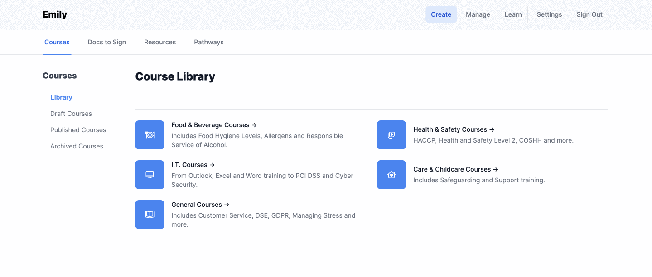Click the 'Includes Safeguarding and Support training' text
This screenshot has width=652, height=277.
tap(479, 180)
